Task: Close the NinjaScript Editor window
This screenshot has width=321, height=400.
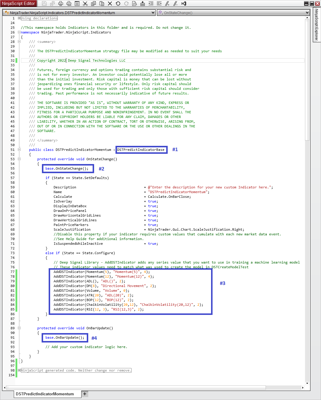Action: coord(317,4)
